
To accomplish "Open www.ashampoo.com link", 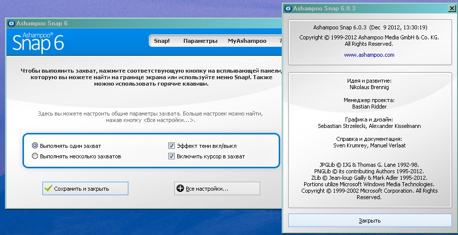I will [x=369, y=55].
